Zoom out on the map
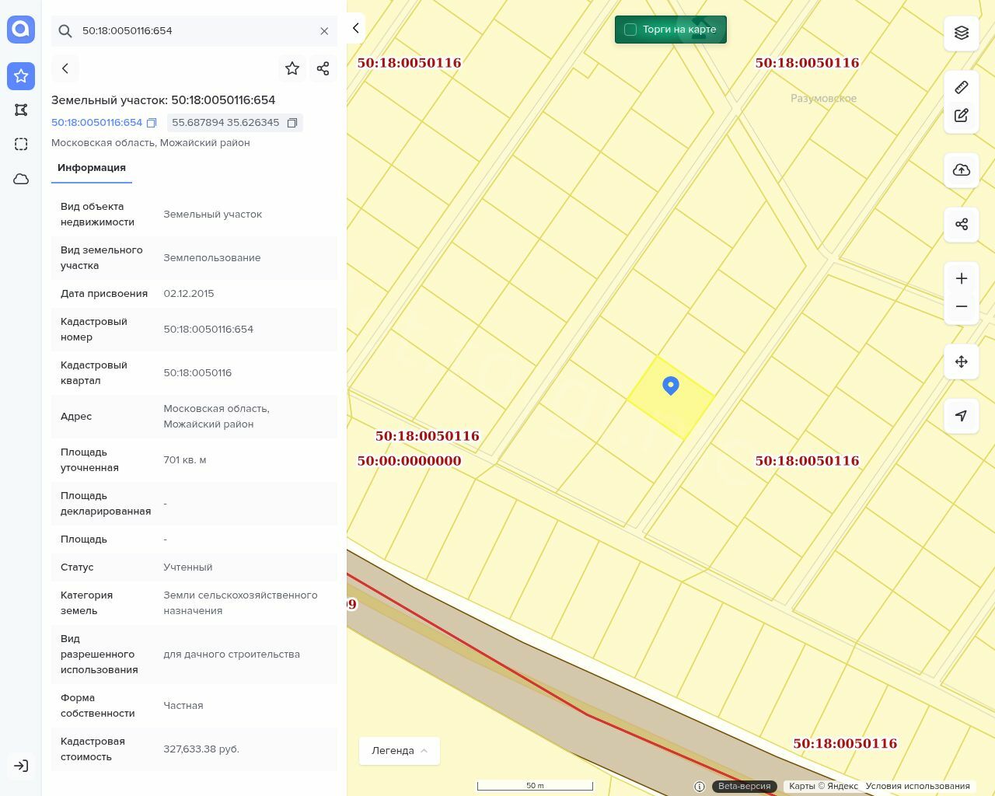Image resolution: width=995 pixels, height=796 pixels. pyautogui.click(x=962, y=306)
